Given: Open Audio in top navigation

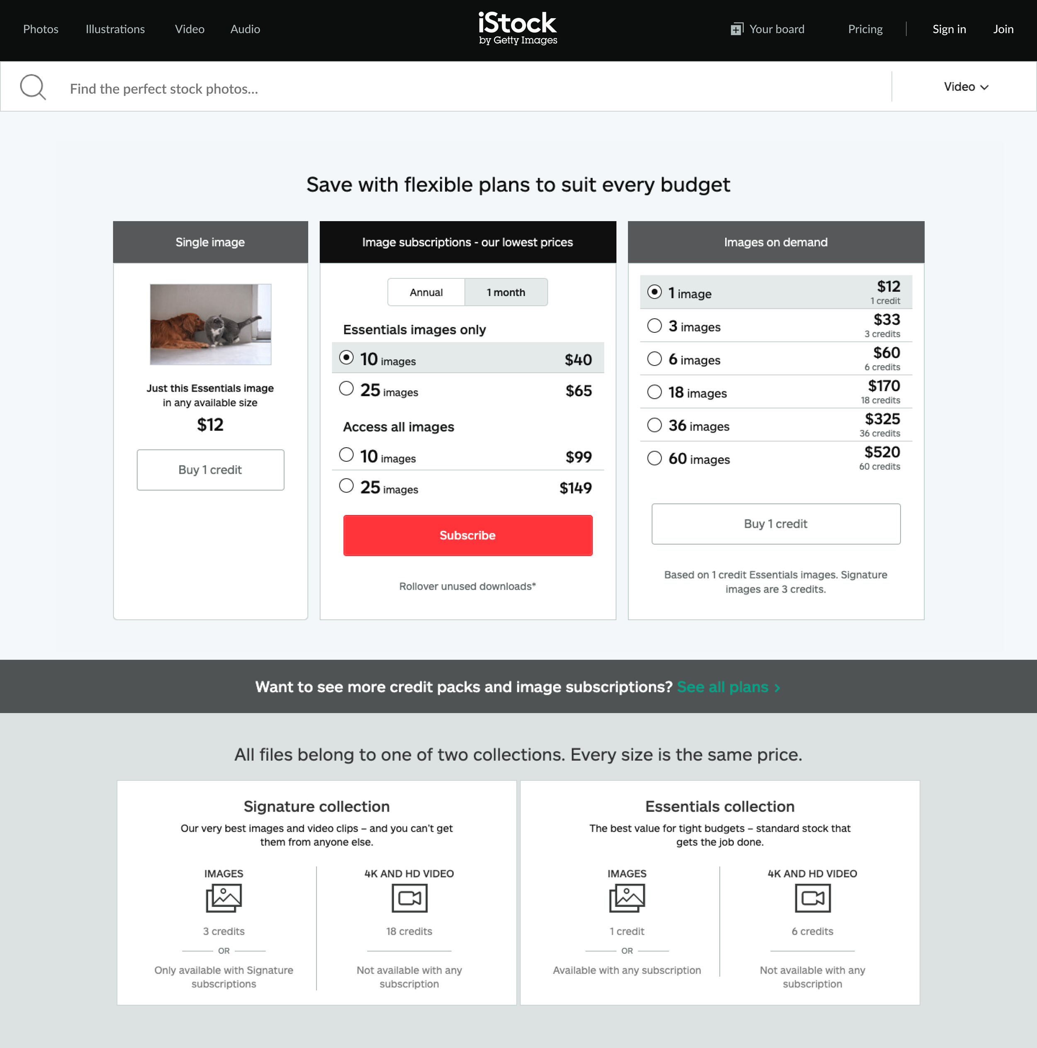Looking at the screenshot, I should [245, 29].
